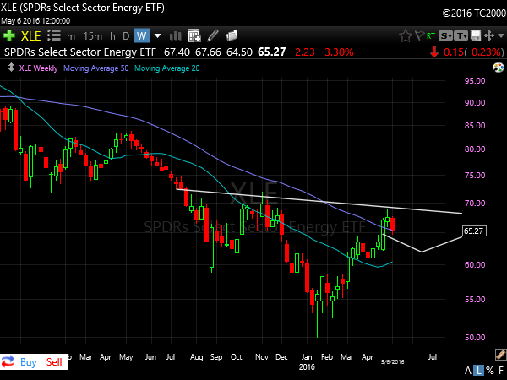
Task: Click the add-table spreadsheet icon
Action: click(x=194, y=35)
